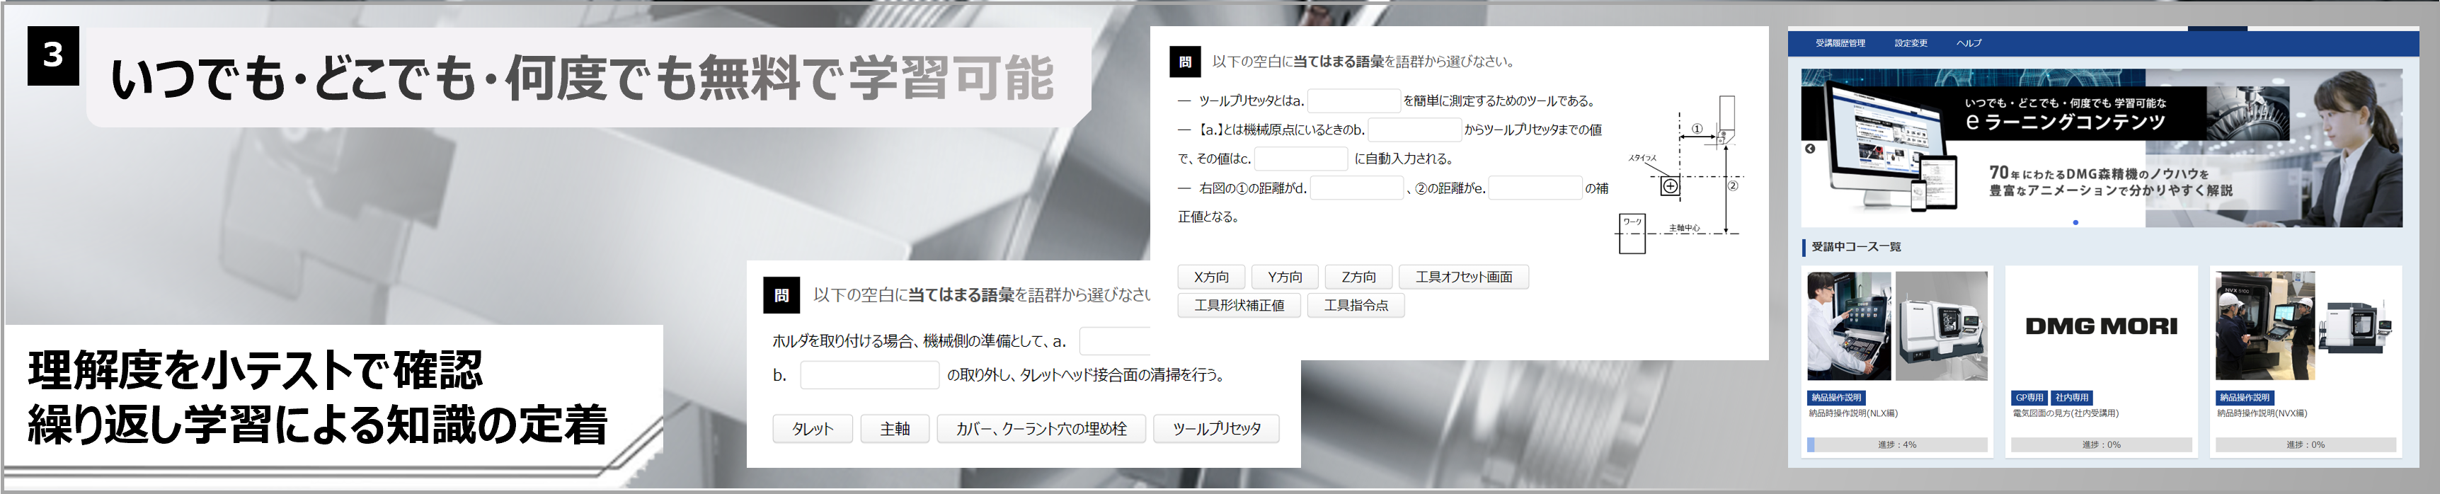The width and height of the screenshot is (2440, 494).
Task: Click blank c. before に自動入力される
Action: point(1300,158)
